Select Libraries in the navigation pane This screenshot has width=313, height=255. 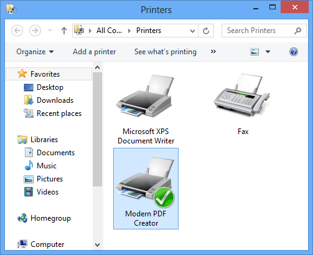coord(44,140)
